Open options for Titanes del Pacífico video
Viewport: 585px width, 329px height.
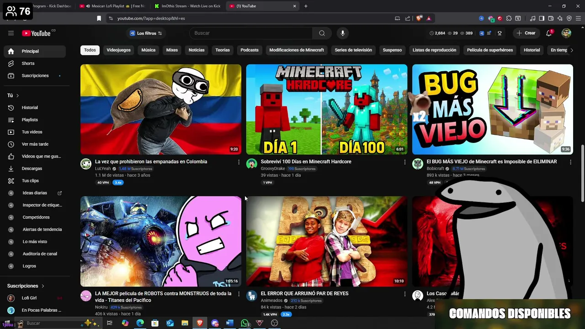tap(239, 294)
